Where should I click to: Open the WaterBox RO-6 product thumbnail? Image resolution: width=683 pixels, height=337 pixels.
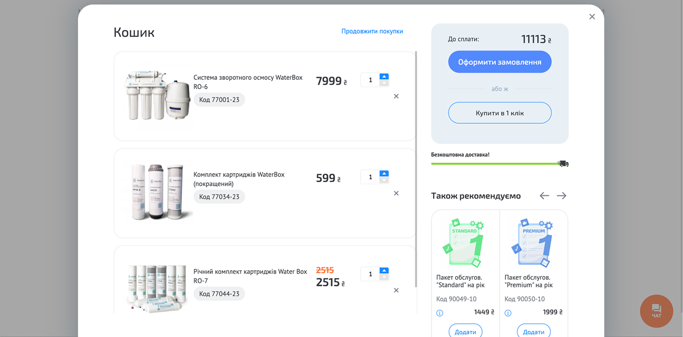[x=157, y=96]
